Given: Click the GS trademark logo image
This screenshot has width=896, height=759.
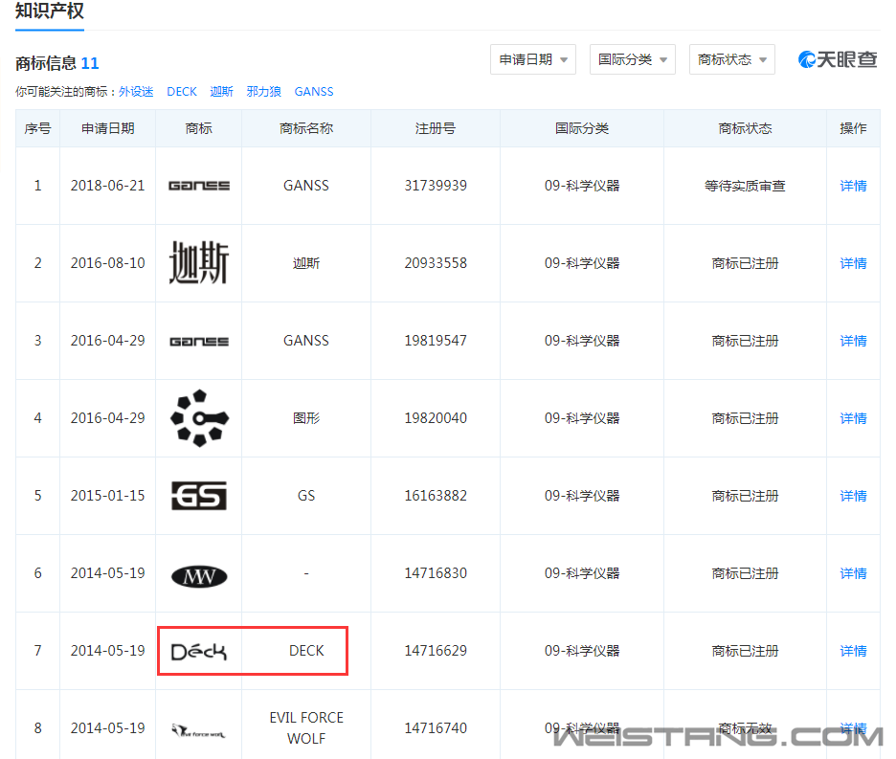Looking at the screenshot, I should 198,495.
